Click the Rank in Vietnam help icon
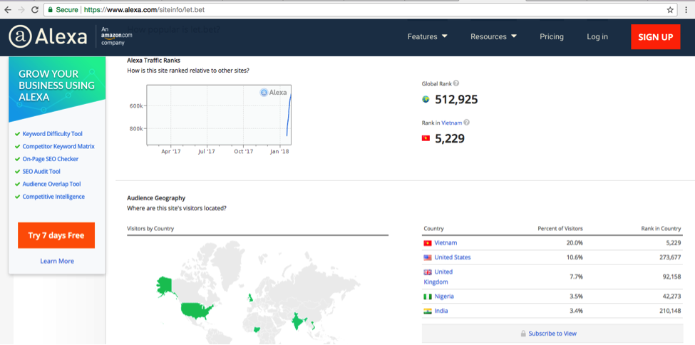This screenshot has height=345, width=695. [x=466, y=123]
